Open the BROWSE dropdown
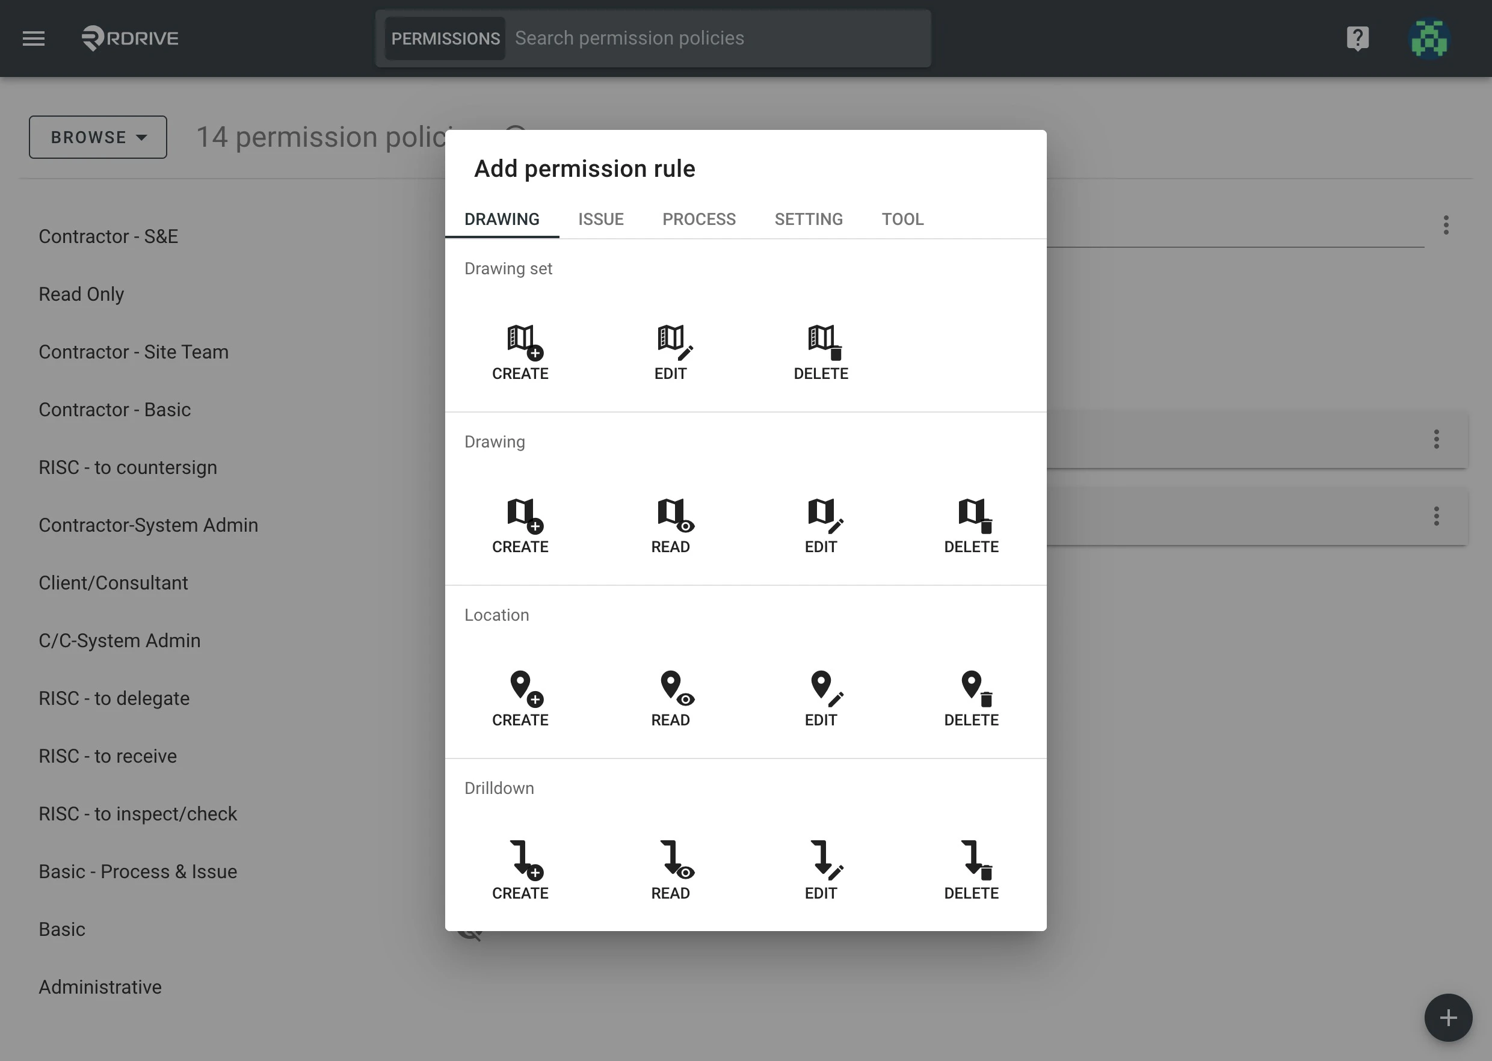Image resolution: width=1492 pixels, height=1061 pixels. 97,137
